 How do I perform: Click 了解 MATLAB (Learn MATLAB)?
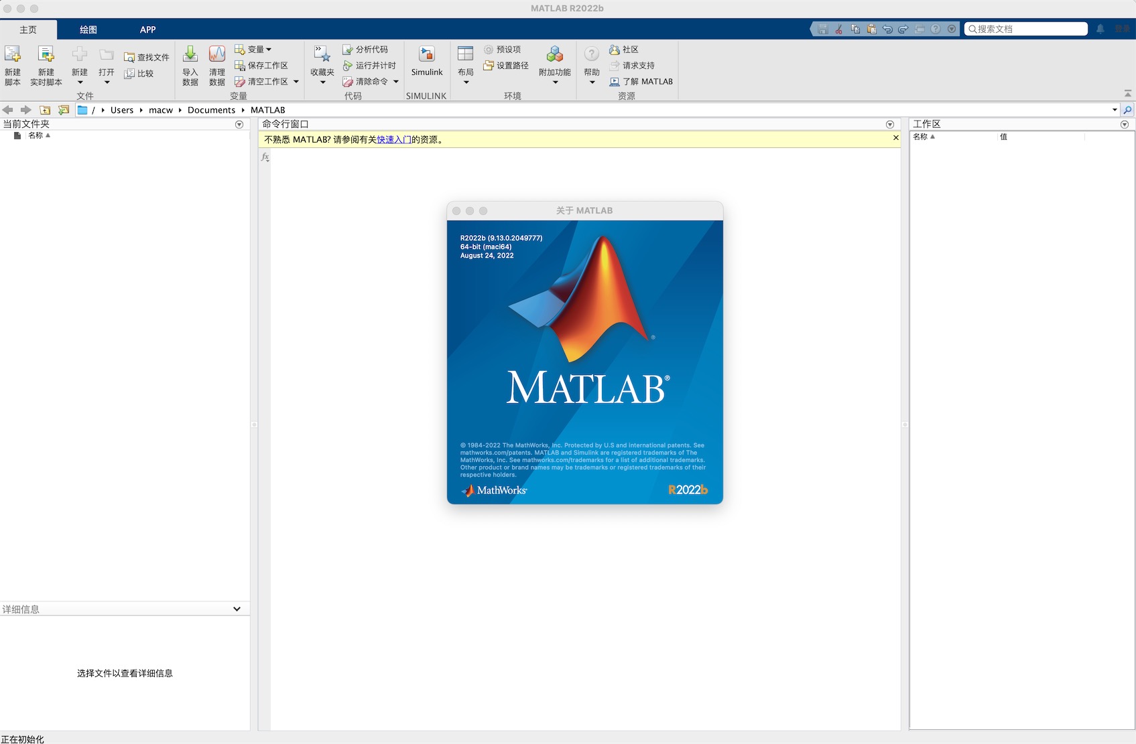click(641, 82)
